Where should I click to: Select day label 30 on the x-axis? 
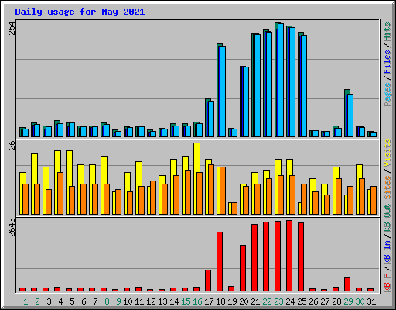(x=360, y=301)
